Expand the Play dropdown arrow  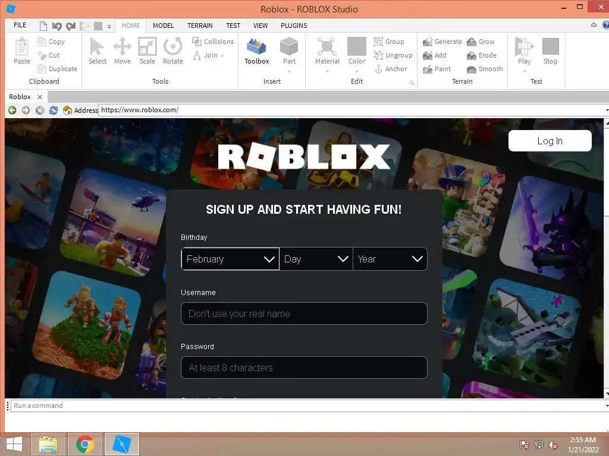pos(525,72)
